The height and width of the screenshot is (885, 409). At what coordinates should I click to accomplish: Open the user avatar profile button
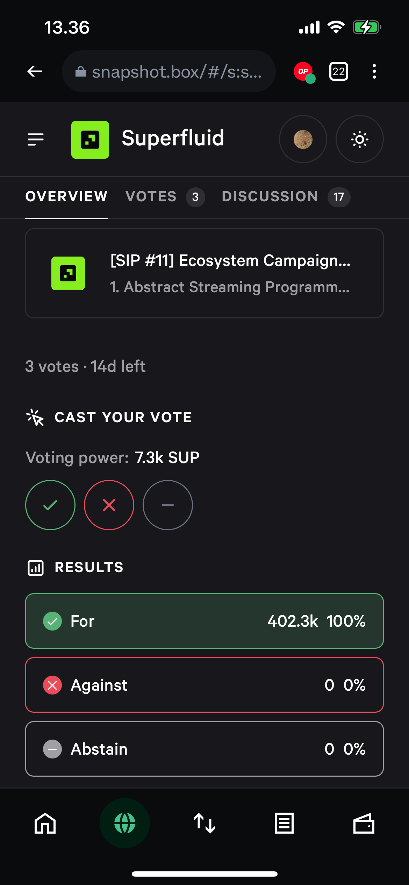pyautogui.click(x=303, y=139)
